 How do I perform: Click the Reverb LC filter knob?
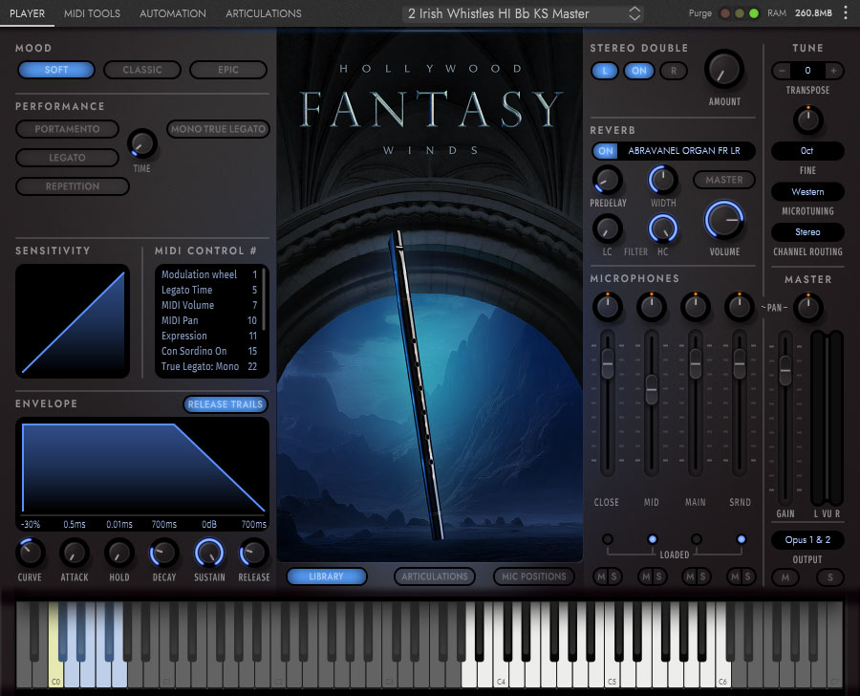607,228
